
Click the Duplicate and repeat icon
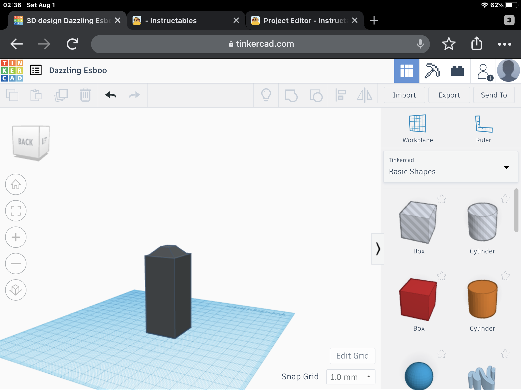click(x=61, y=95)
